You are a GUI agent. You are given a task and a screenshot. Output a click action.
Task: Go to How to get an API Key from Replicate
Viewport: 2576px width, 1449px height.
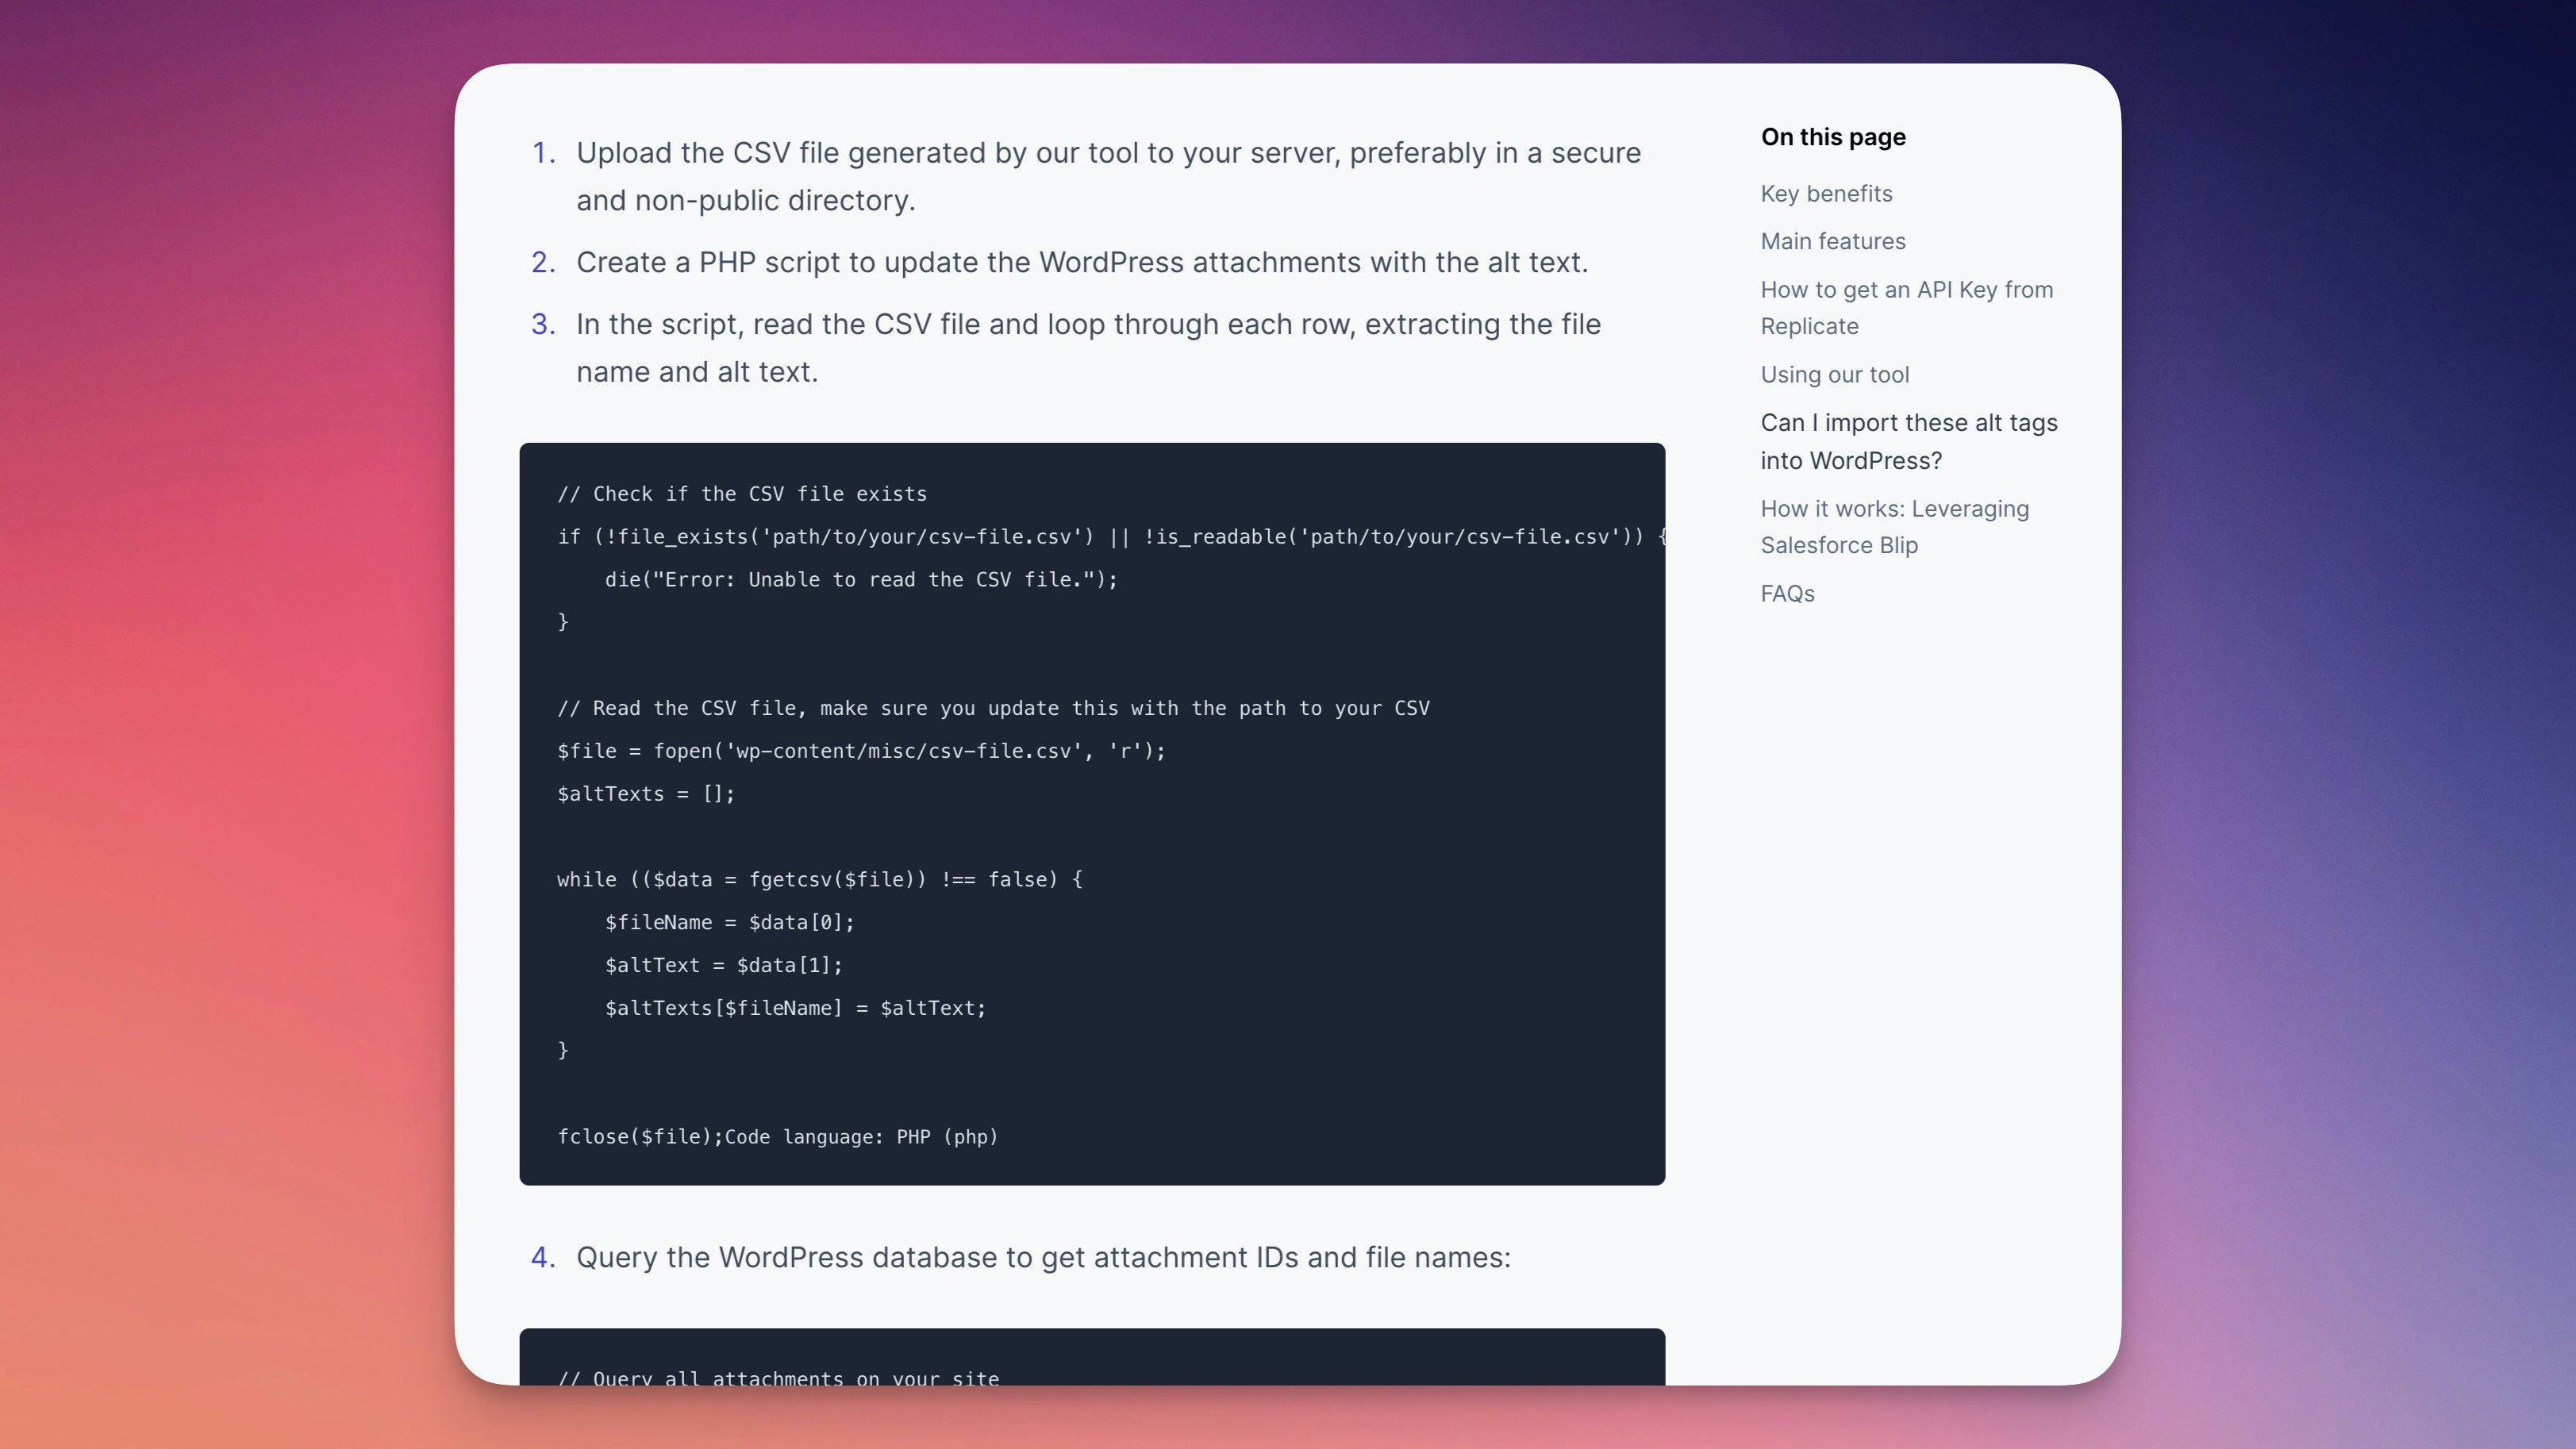pos(1906,308)
